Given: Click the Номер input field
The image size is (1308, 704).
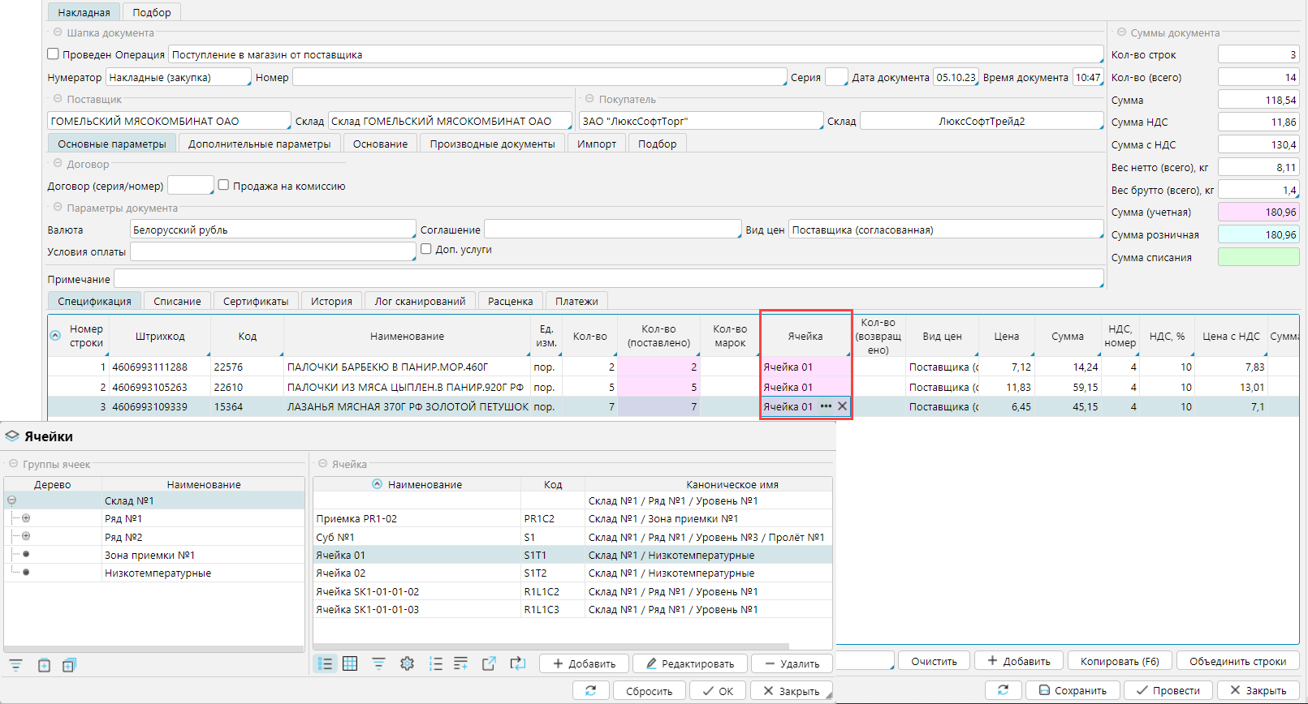Looking at the screenshot, I should pyautogui.click(x=539, y=77).
